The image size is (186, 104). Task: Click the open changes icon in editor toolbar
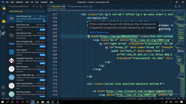tap(176, 6)
